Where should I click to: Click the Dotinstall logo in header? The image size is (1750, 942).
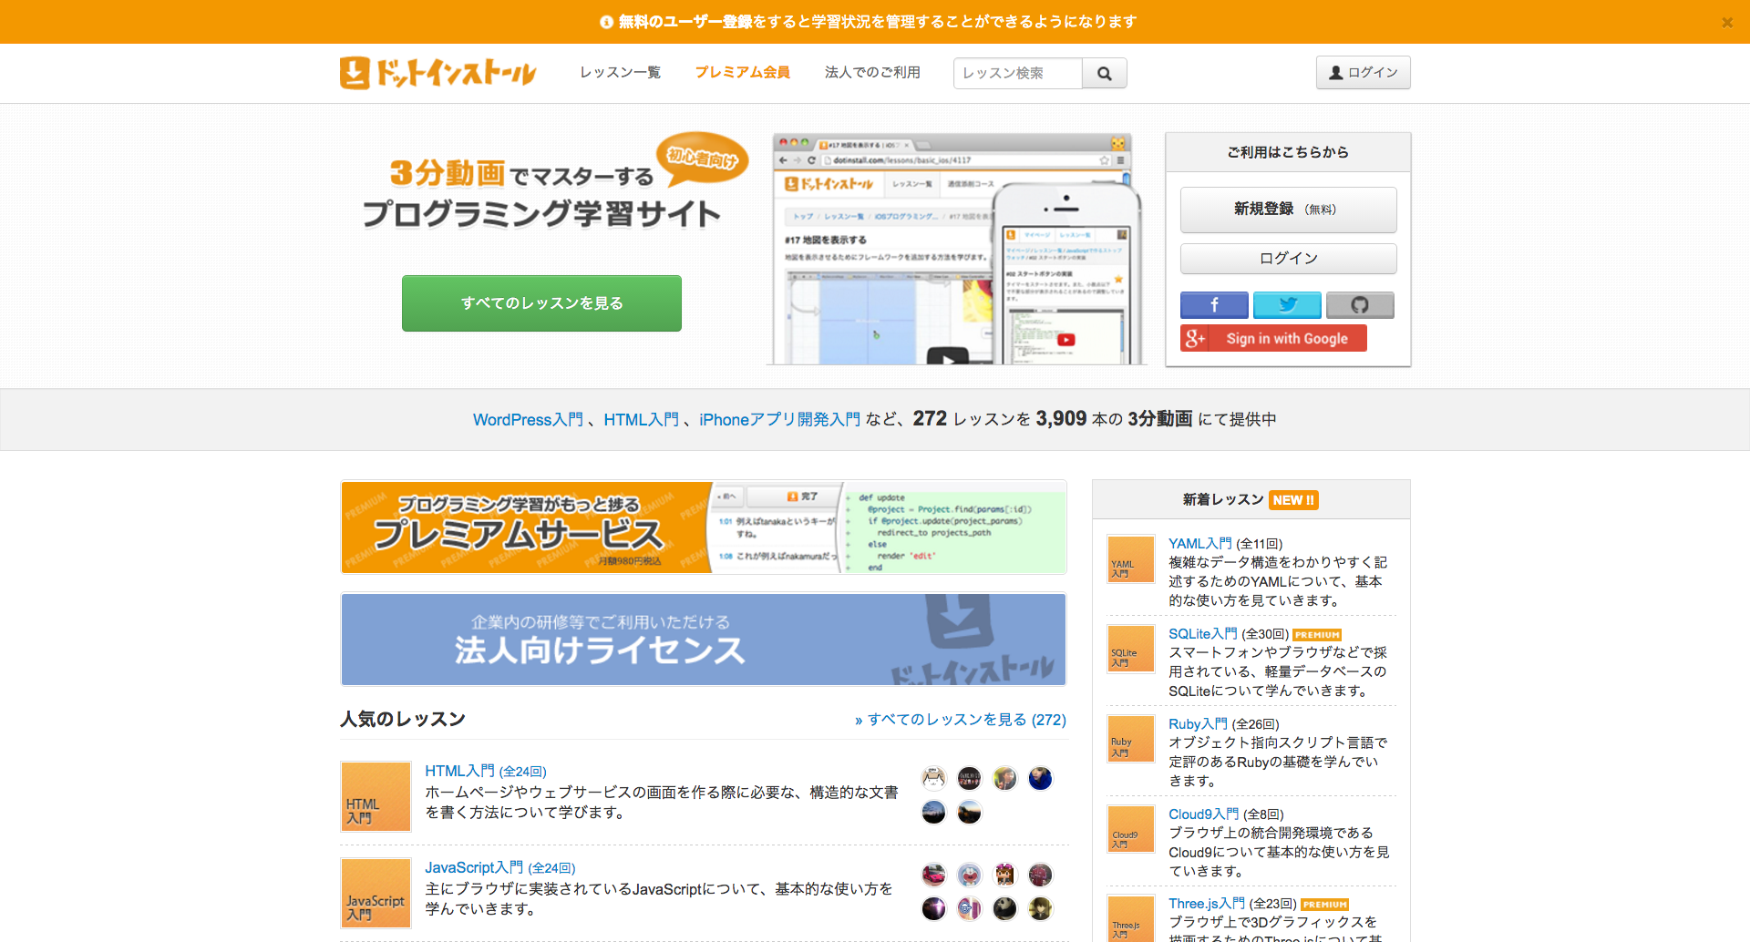438,73
